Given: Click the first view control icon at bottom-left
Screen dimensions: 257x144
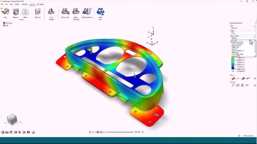Looking at the screenshot, I should [3, 132].
